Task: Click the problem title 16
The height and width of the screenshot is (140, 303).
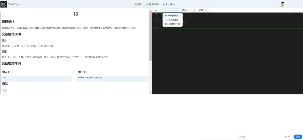Action: [x=75, y=14]
